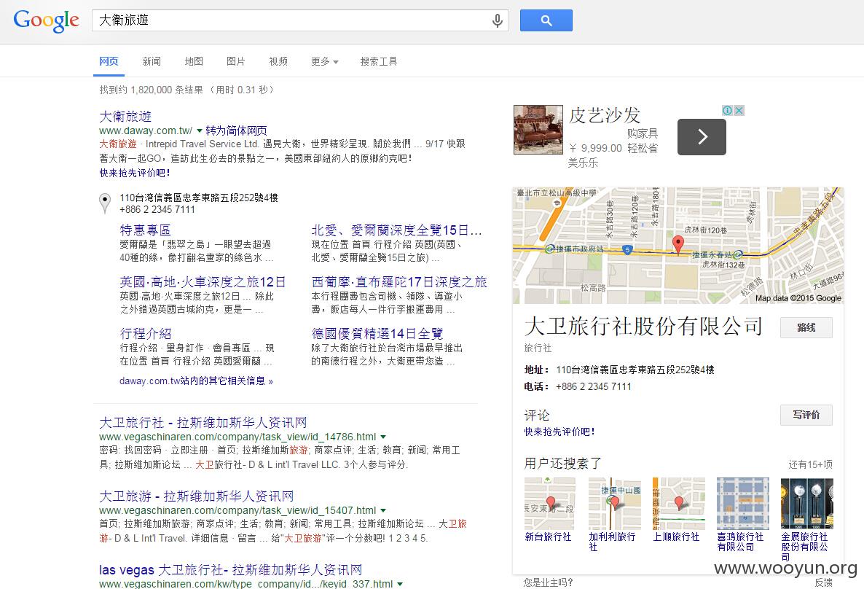
Task: Click 快来抢先评价吧 under first result
Action: point(135,173)
